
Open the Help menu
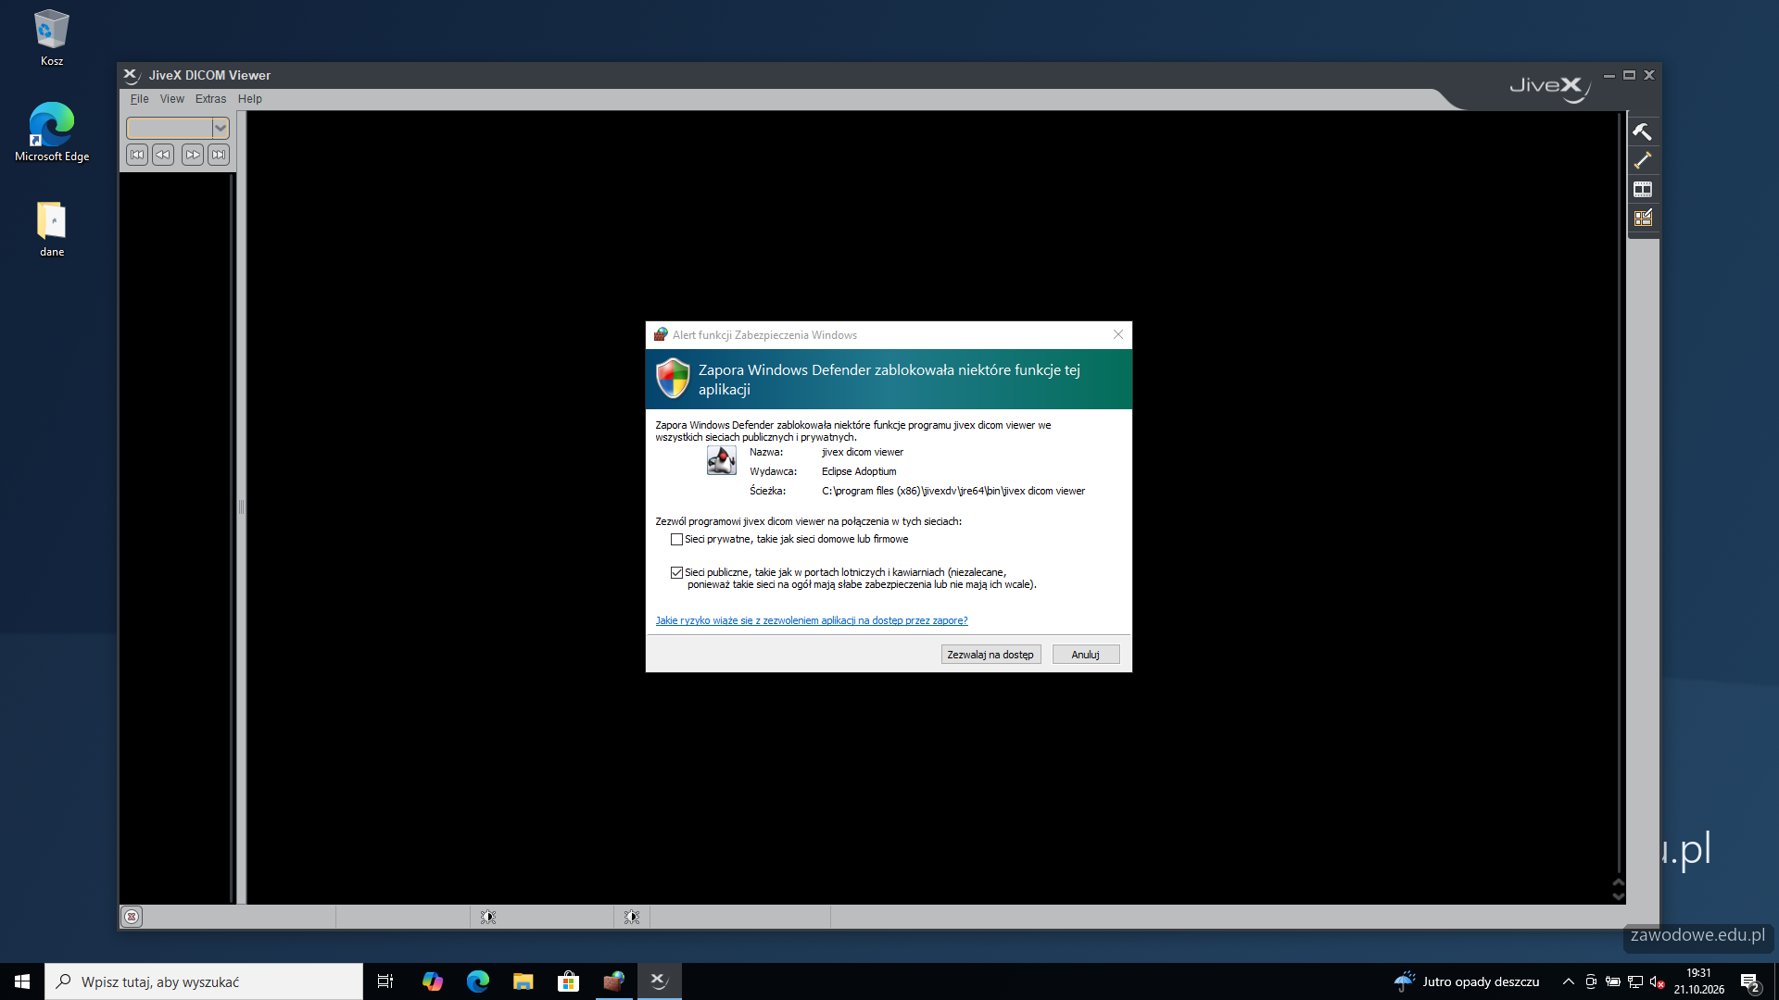pos(250,99)
